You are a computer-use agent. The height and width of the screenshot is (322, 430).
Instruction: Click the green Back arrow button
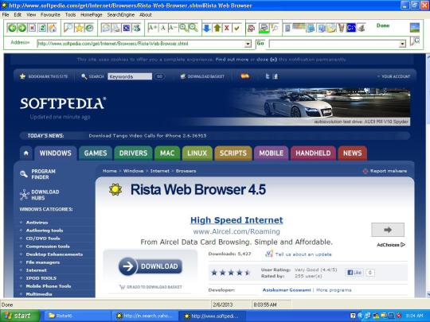pos(11,28)
